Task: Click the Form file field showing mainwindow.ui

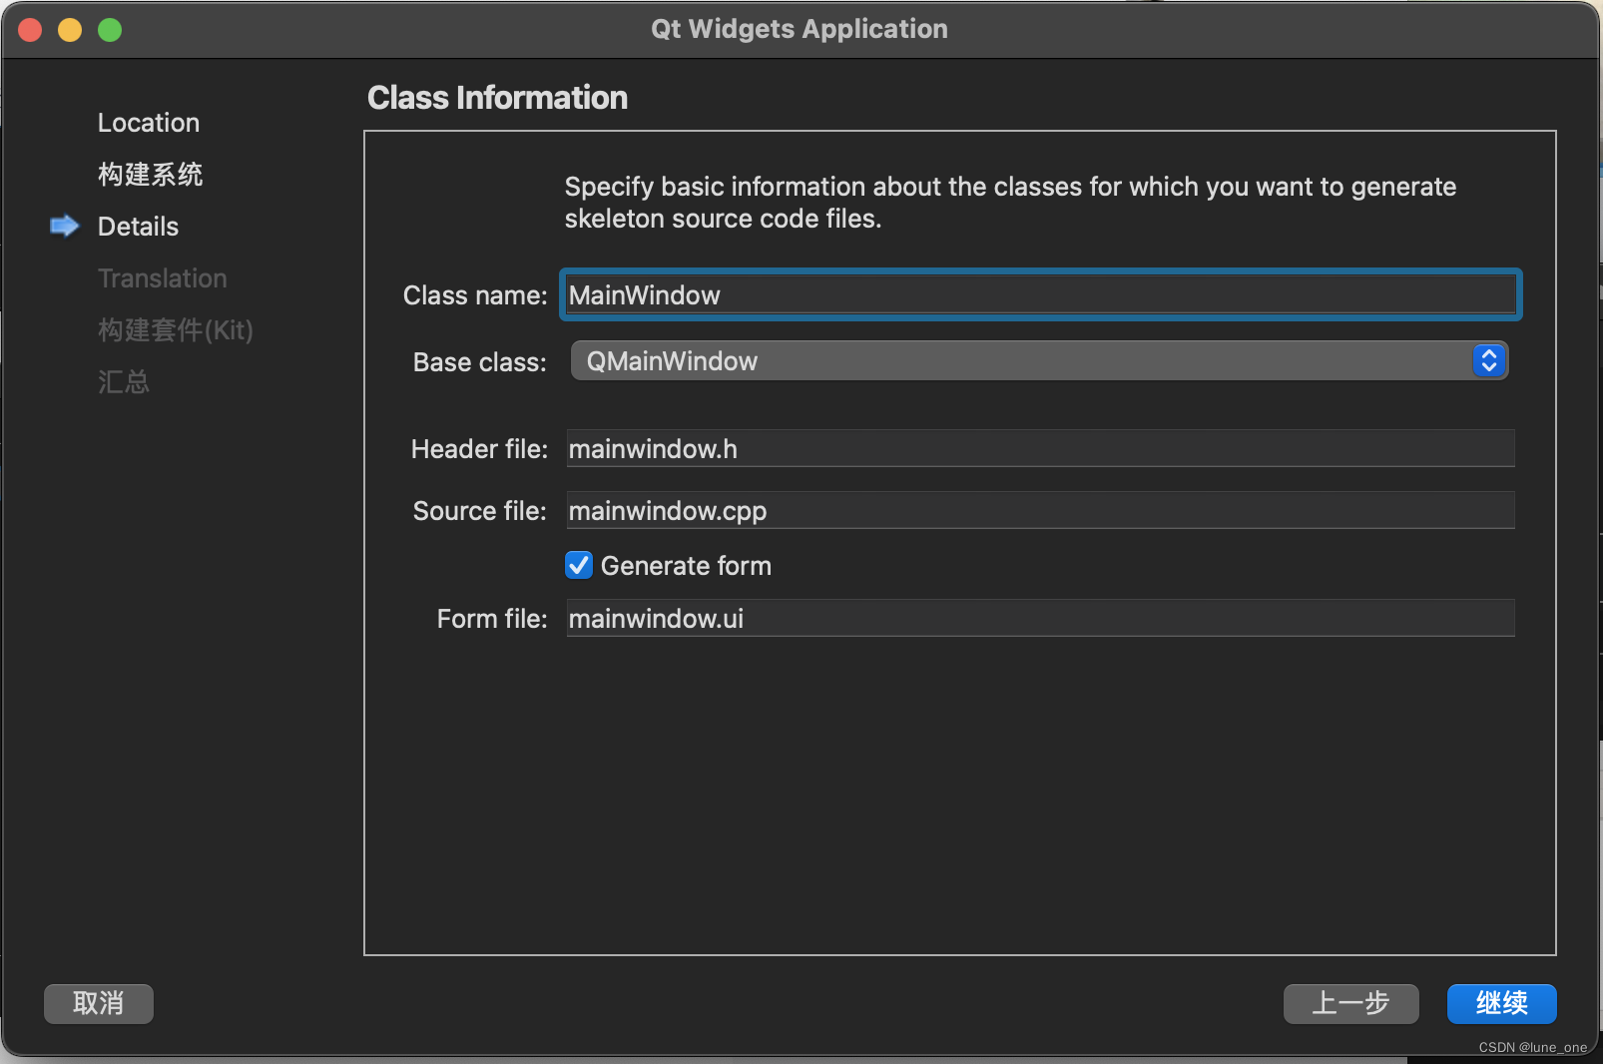Action: click(1038, 618)
